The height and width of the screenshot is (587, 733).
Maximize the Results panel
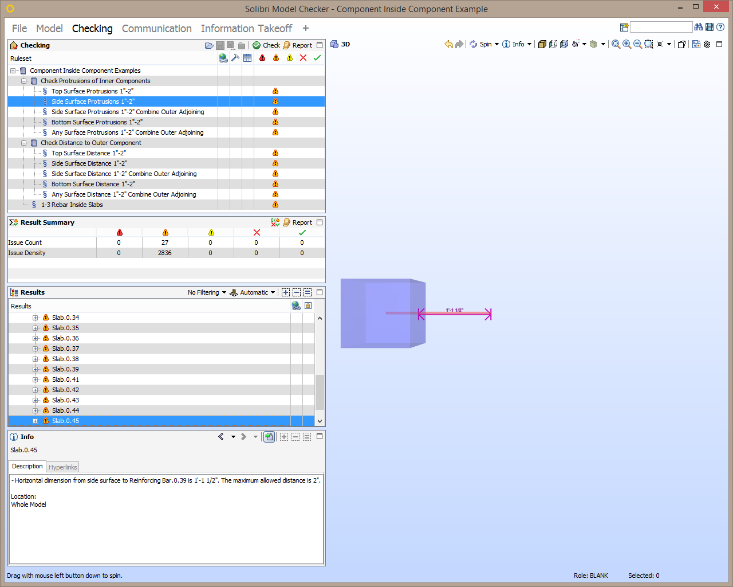320,292
